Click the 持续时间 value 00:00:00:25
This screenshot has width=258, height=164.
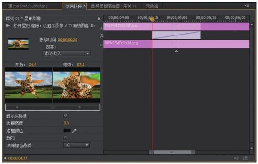(x=67, y=40)
